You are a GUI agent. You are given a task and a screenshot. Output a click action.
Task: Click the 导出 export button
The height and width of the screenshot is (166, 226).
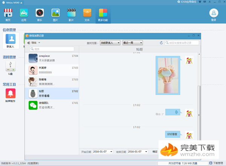click(x=32, y=43)
